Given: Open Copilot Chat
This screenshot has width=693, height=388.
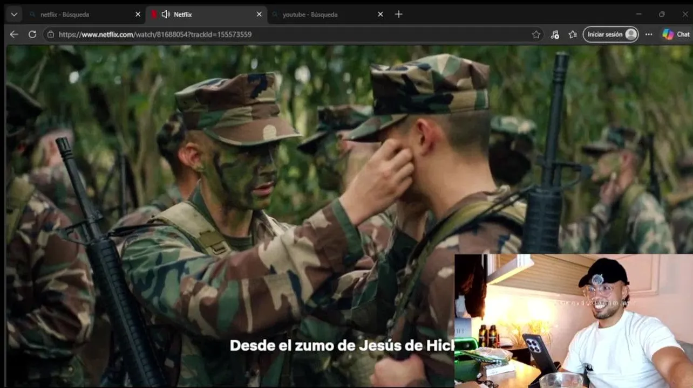Looking at the screenshot, I should click(x=676, y=34).
